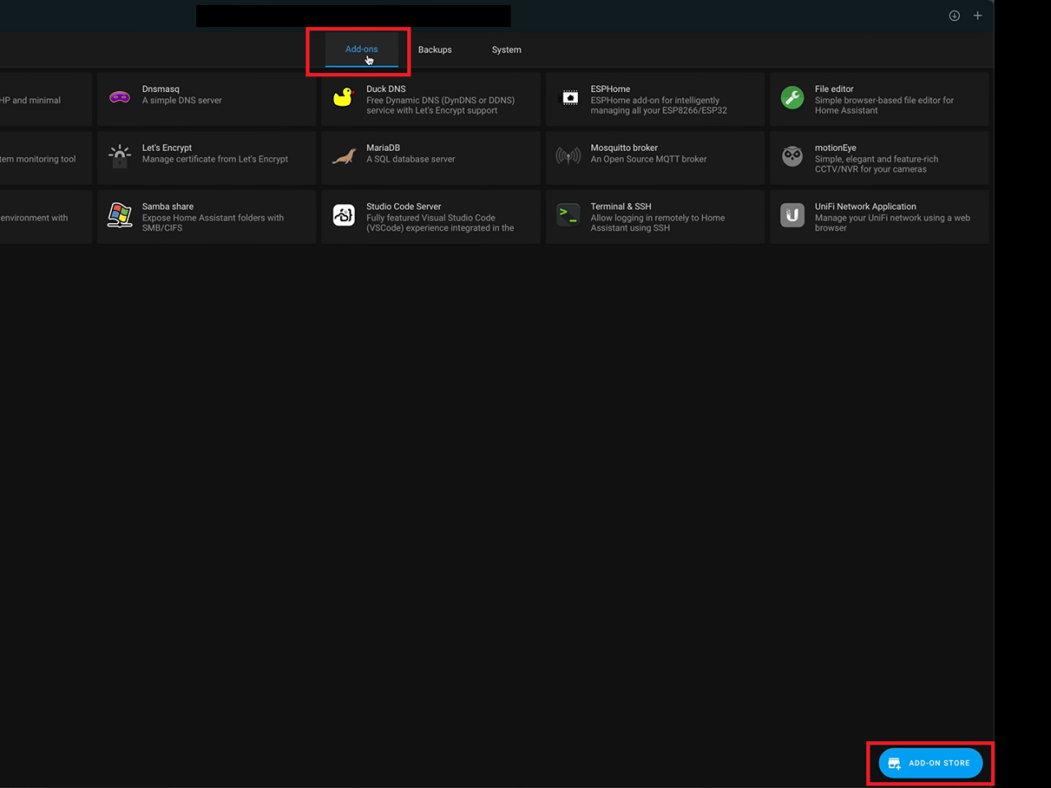Screen dimensions: 1051x788
Task: Click the download circle icon at top right
Action: pos(954,16)
